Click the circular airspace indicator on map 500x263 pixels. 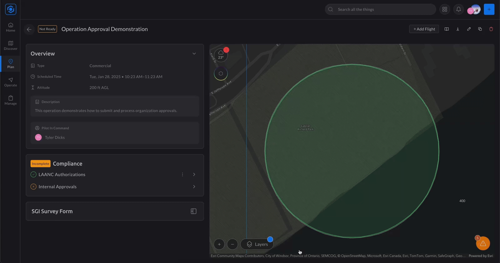pos(221,74)
